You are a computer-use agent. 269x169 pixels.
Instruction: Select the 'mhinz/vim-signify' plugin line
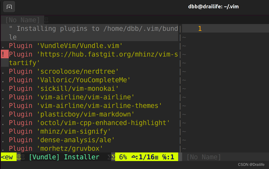(x=60, y=131)
